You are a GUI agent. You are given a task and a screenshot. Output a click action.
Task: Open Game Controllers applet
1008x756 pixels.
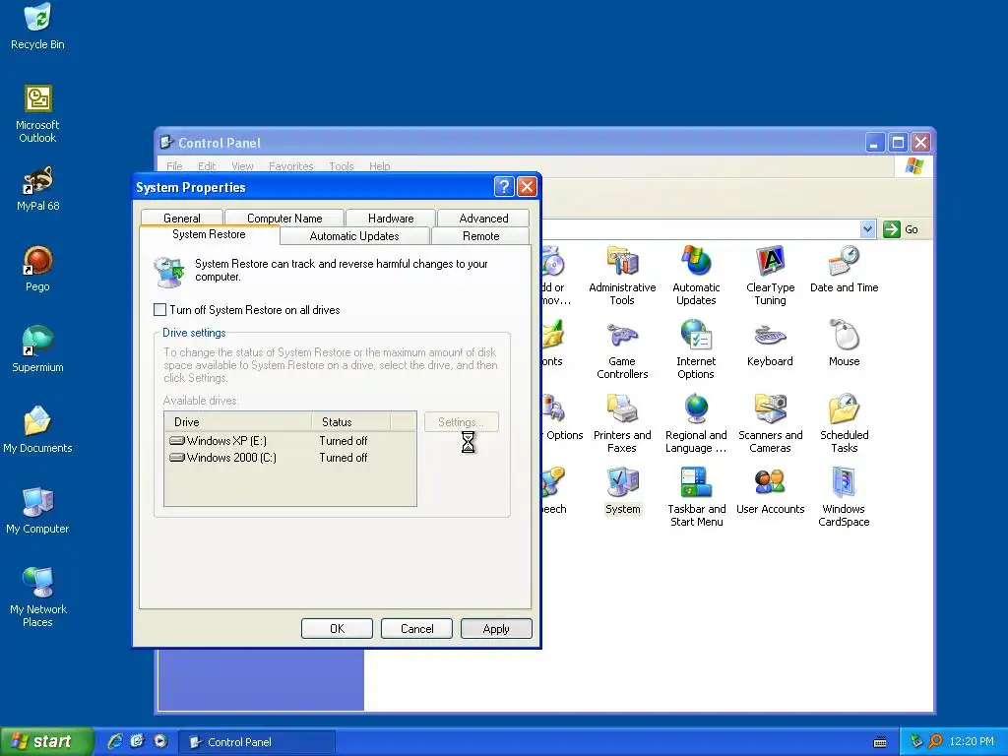click(x=622, y=349)
